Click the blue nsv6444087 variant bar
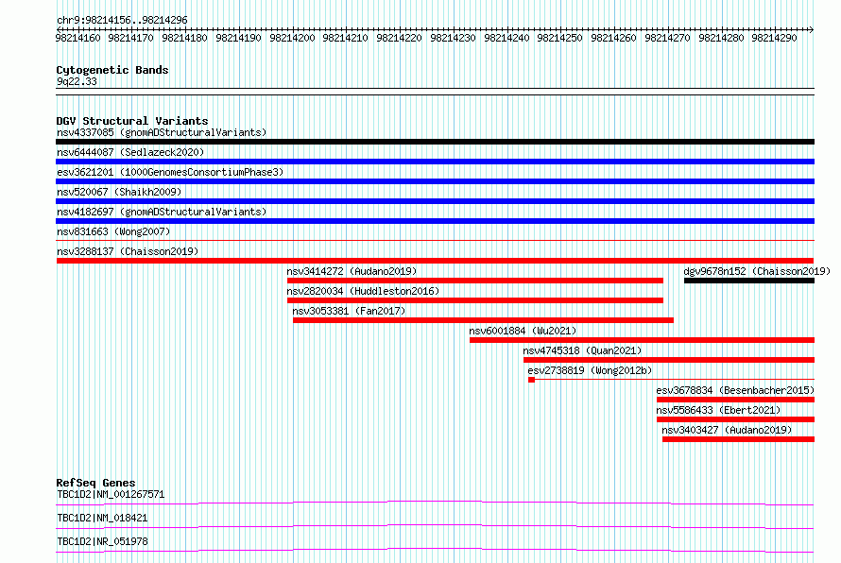Screen dimensions: 841x563 pos(435,162)
